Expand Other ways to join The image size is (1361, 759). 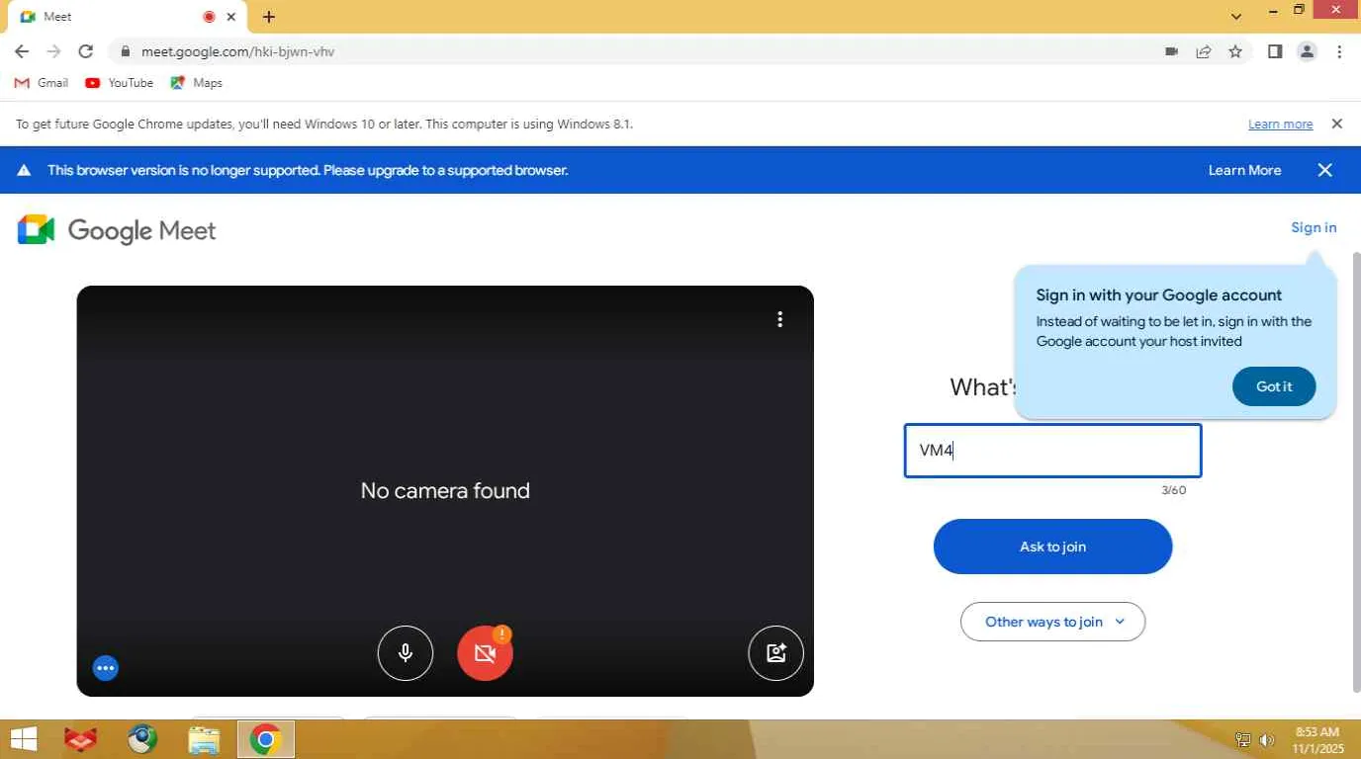click(x=1052, y=622)
